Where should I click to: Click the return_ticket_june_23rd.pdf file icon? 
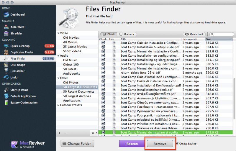114,73
